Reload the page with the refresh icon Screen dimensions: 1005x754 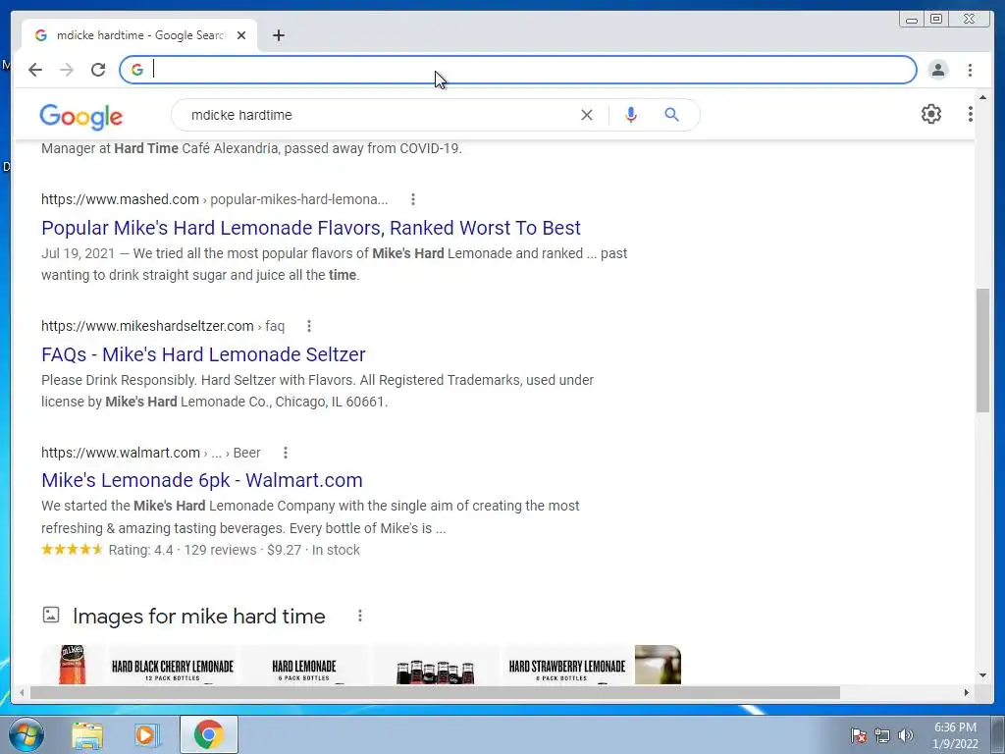click(x=98, y=70)
